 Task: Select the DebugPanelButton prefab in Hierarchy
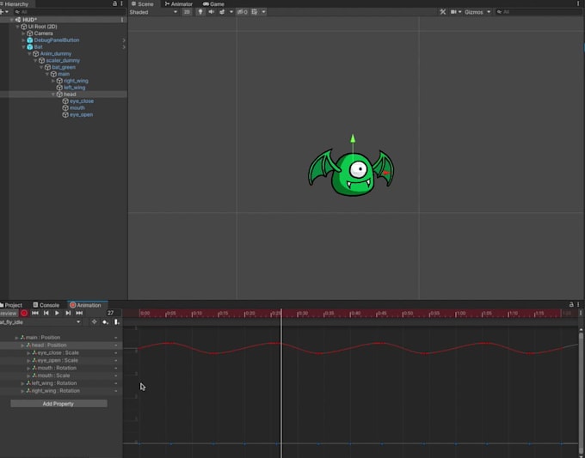(56, 40)
